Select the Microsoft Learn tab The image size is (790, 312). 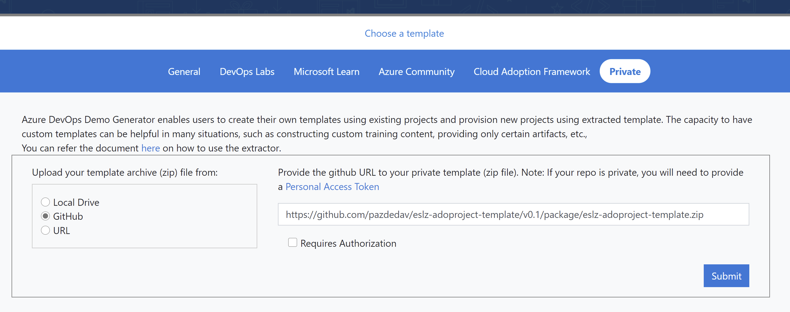(326, 72)
